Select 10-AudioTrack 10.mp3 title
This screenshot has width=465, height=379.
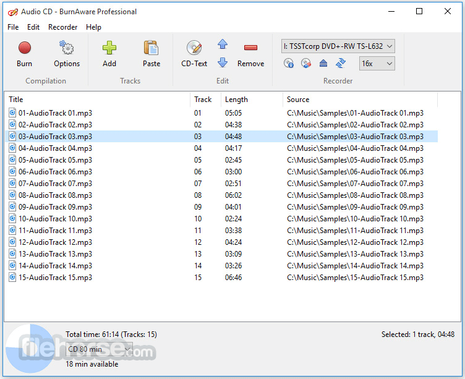click(55, 219)
